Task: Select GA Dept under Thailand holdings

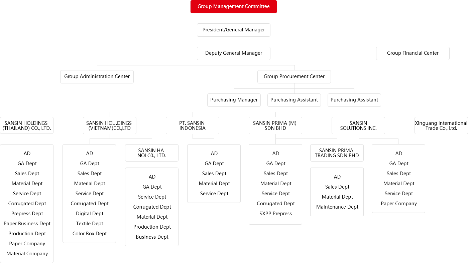Action: 27,164
